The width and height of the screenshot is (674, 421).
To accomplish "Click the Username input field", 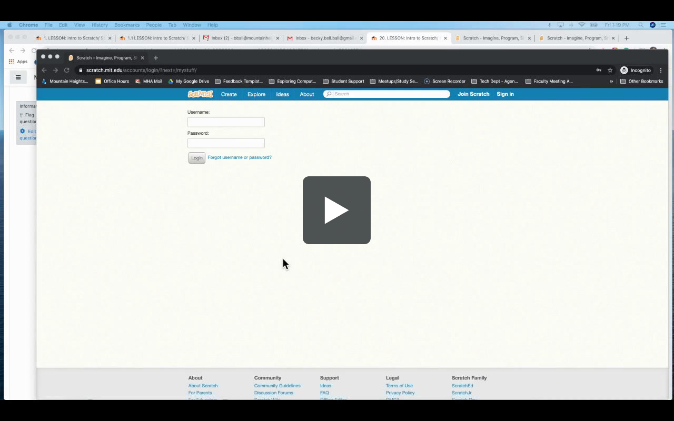I will click(226, 122).
